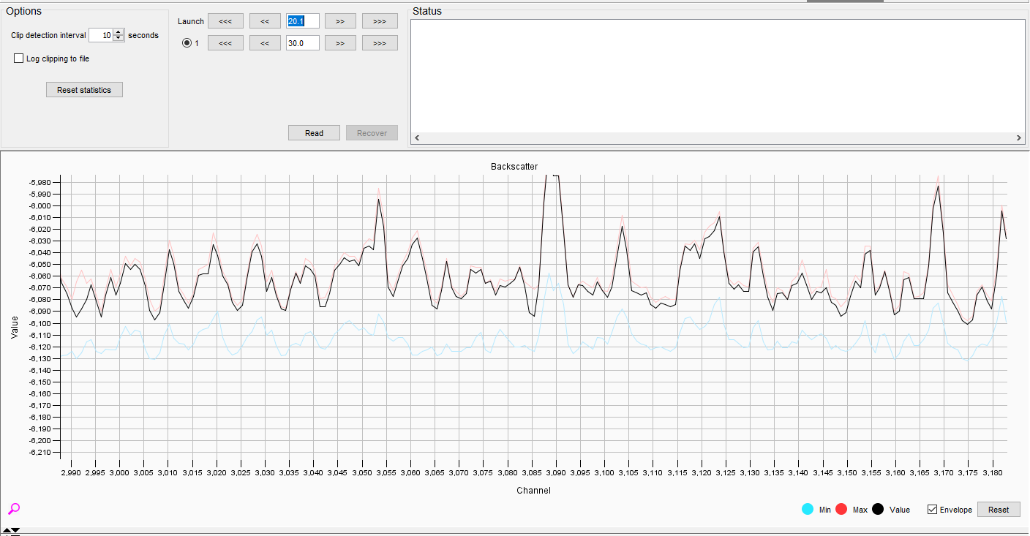Image resolution: width=1030 pixels, height=536 pixels.
Task: Click the black Value legend circle
Action: [x=878, y=509]
